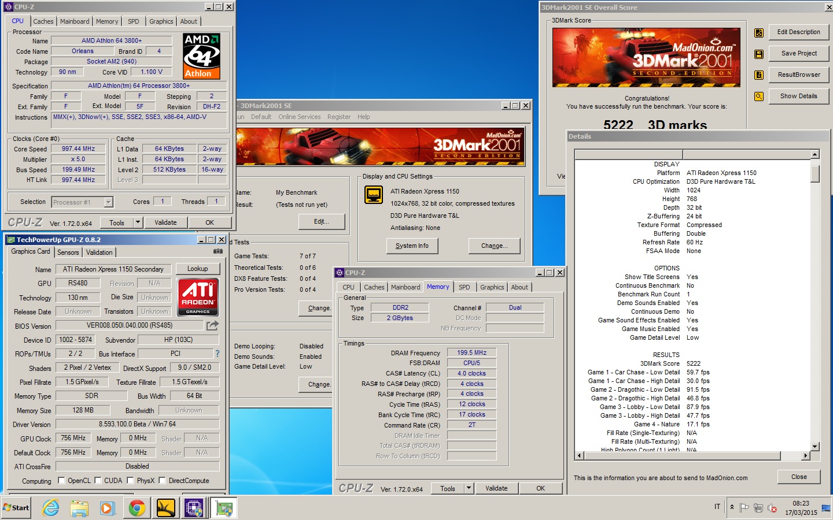This screenshot has height=520, width=833.
Task: Open the Graphics tab in Memory CPU-Z window
Action: coord(492,287)
